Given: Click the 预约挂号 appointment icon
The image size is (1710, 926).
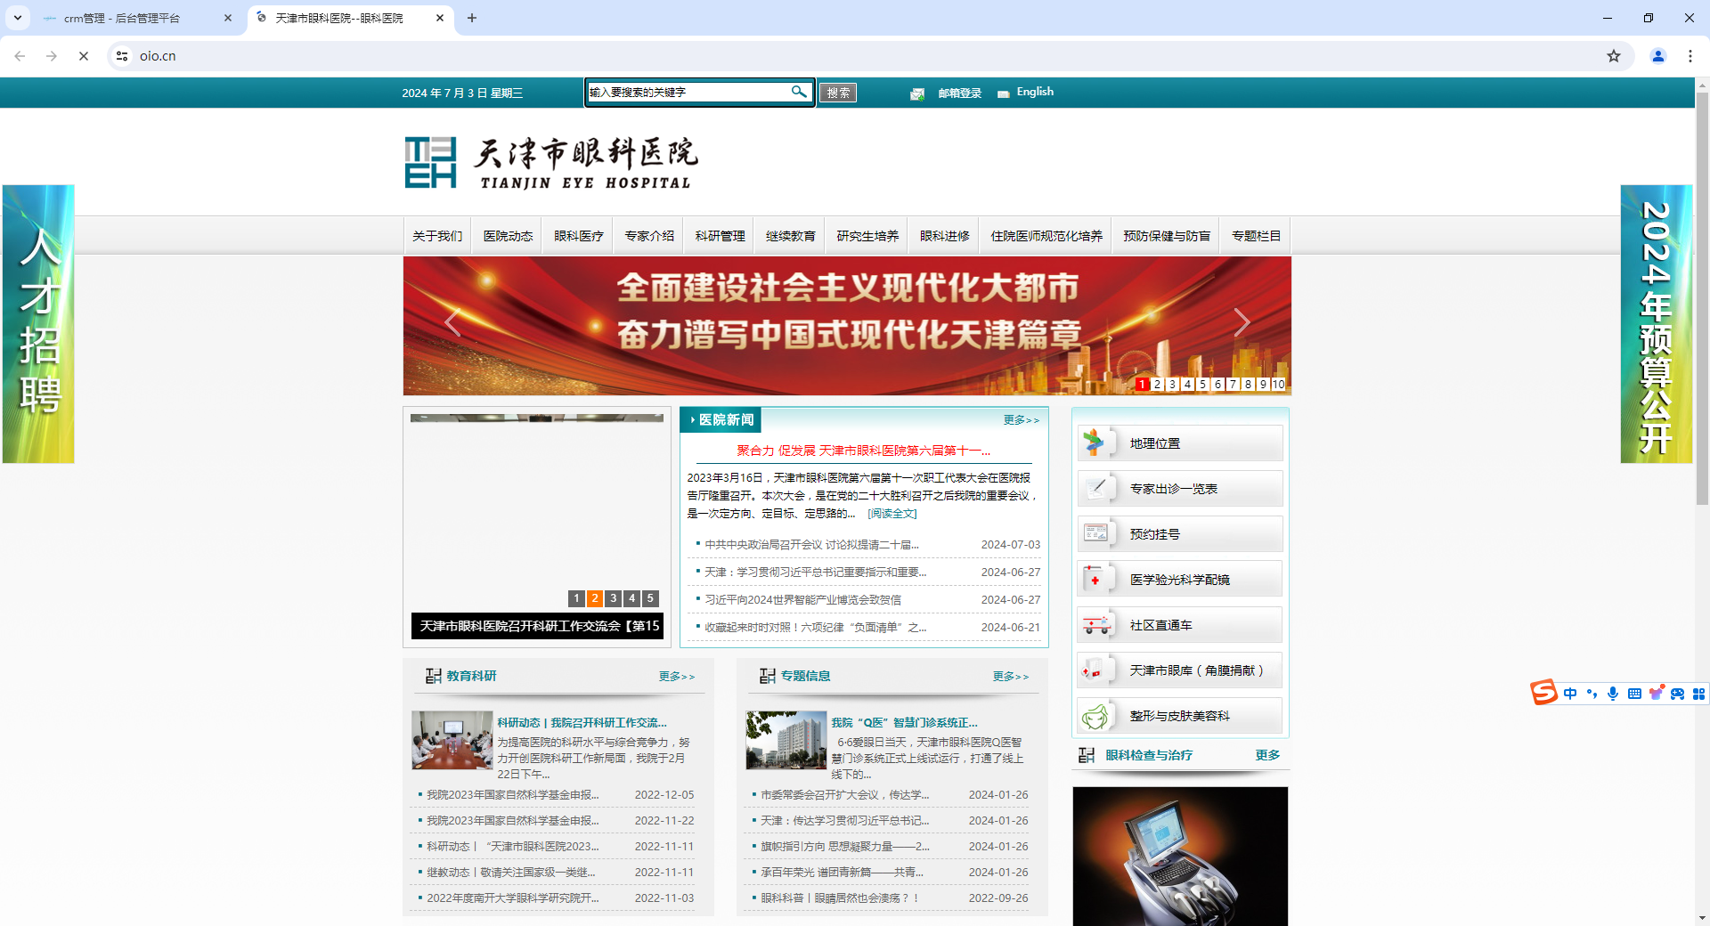Looking at the screenshot, I should 1096,533.
